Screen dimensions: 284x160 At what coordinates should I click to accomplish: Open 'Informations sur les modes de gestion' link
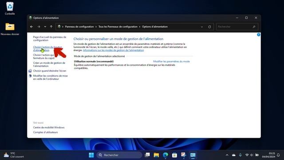[114, 50]
